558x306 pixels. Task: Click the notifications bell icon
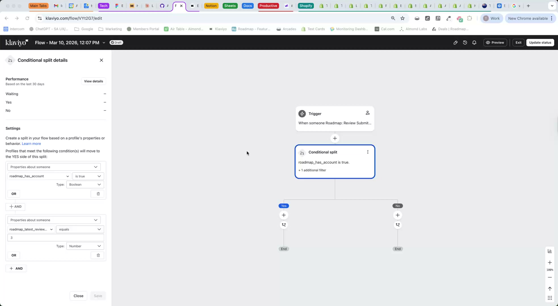coord(474,42)
